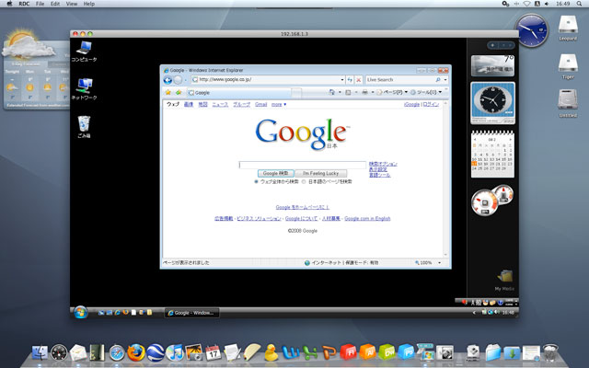Launch Internet Explorer from the Quick Launch bar

(118, 313)
